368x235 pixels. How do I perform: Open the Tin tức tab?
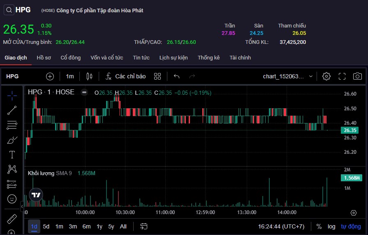141,57
